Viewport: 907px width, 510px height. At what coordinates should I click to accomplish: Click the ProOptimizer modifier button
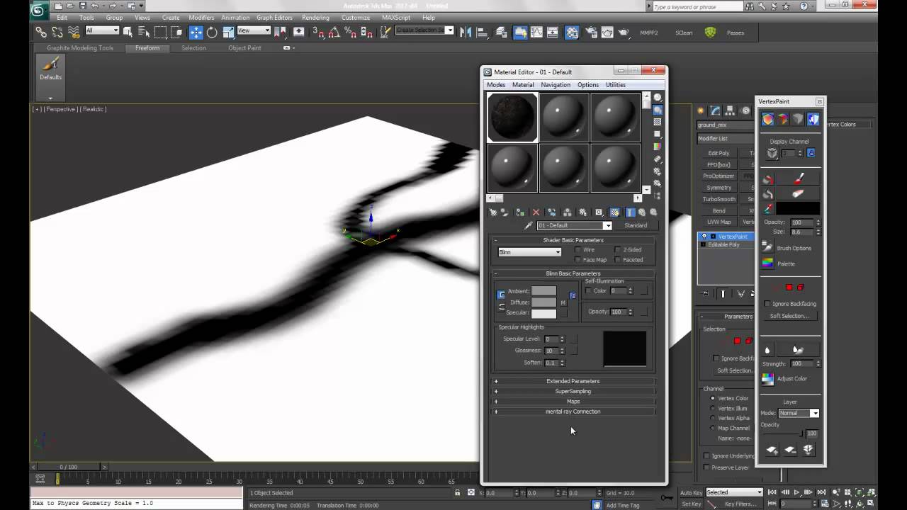[719, 176]
